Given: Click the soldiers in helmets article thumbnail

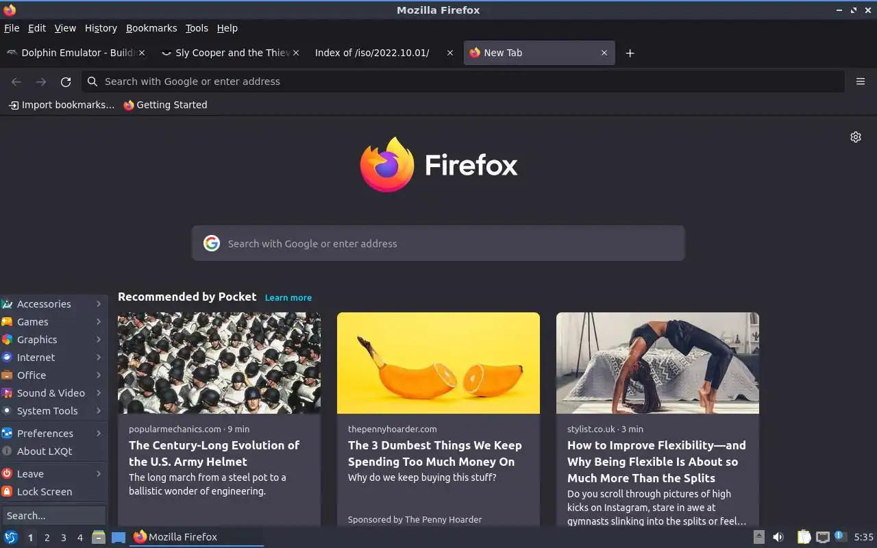Looking at the screenshot, I should (x=219, y=363).
